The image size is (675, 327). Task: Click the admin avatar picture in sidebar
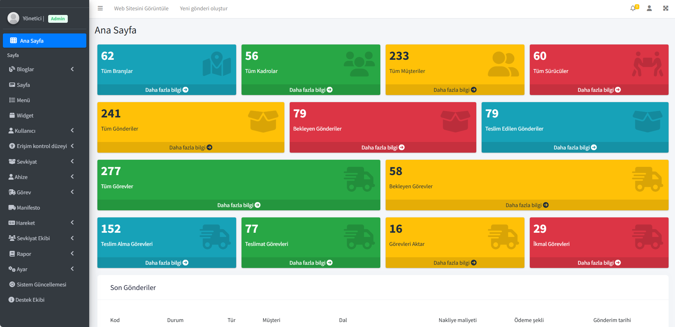coord(14,18)
